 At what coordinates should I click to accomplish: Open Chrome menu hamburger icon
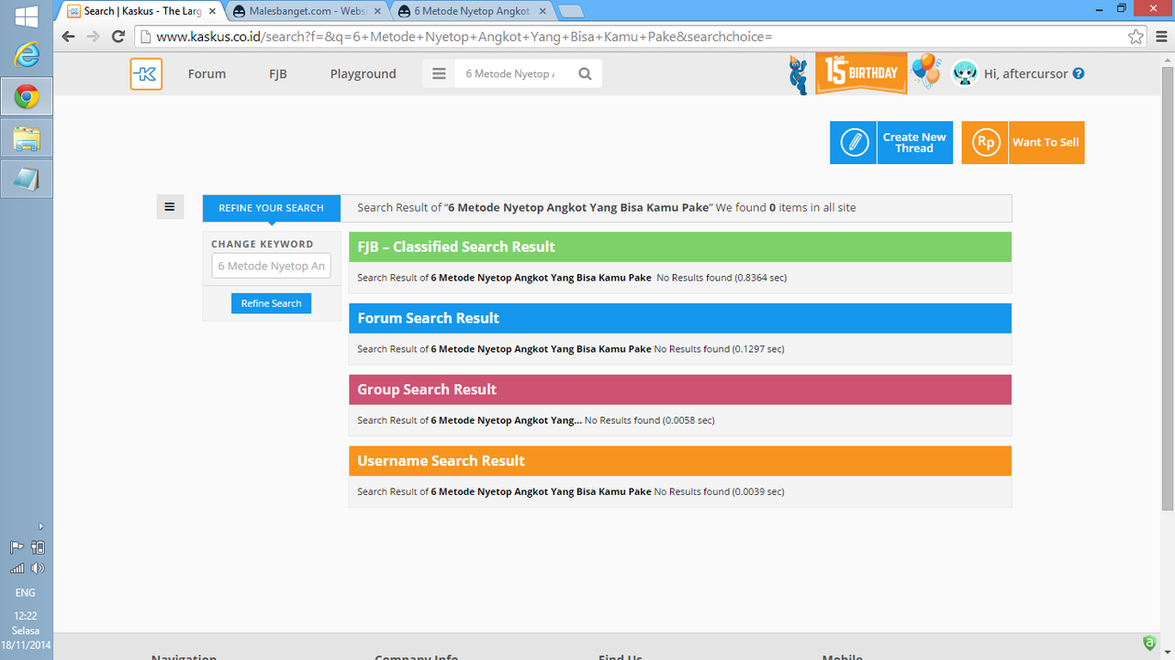(1160, 37)
